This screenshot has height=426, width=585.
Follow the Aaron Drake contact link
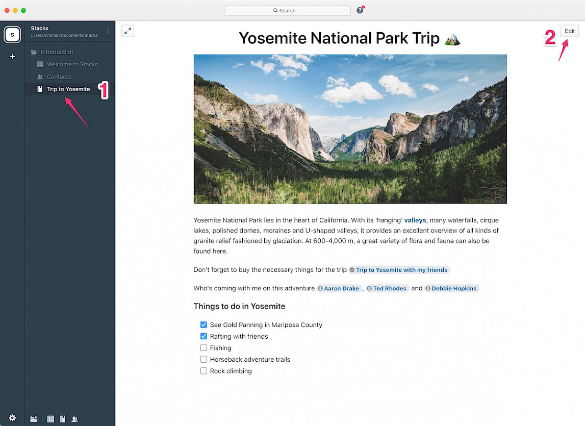tap(341, 288)
